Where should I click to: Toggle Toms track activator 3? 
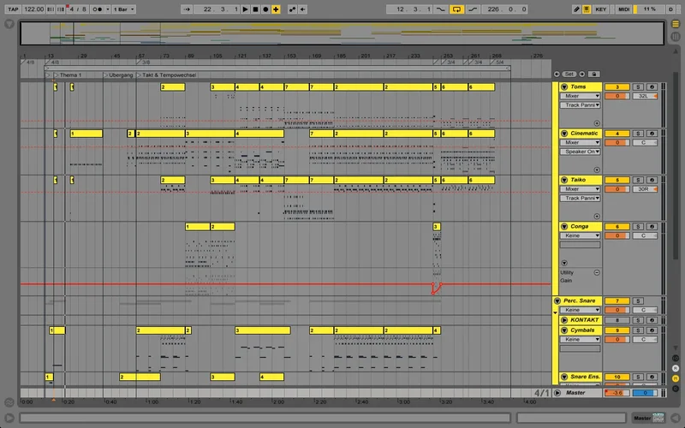pos(616,87)
